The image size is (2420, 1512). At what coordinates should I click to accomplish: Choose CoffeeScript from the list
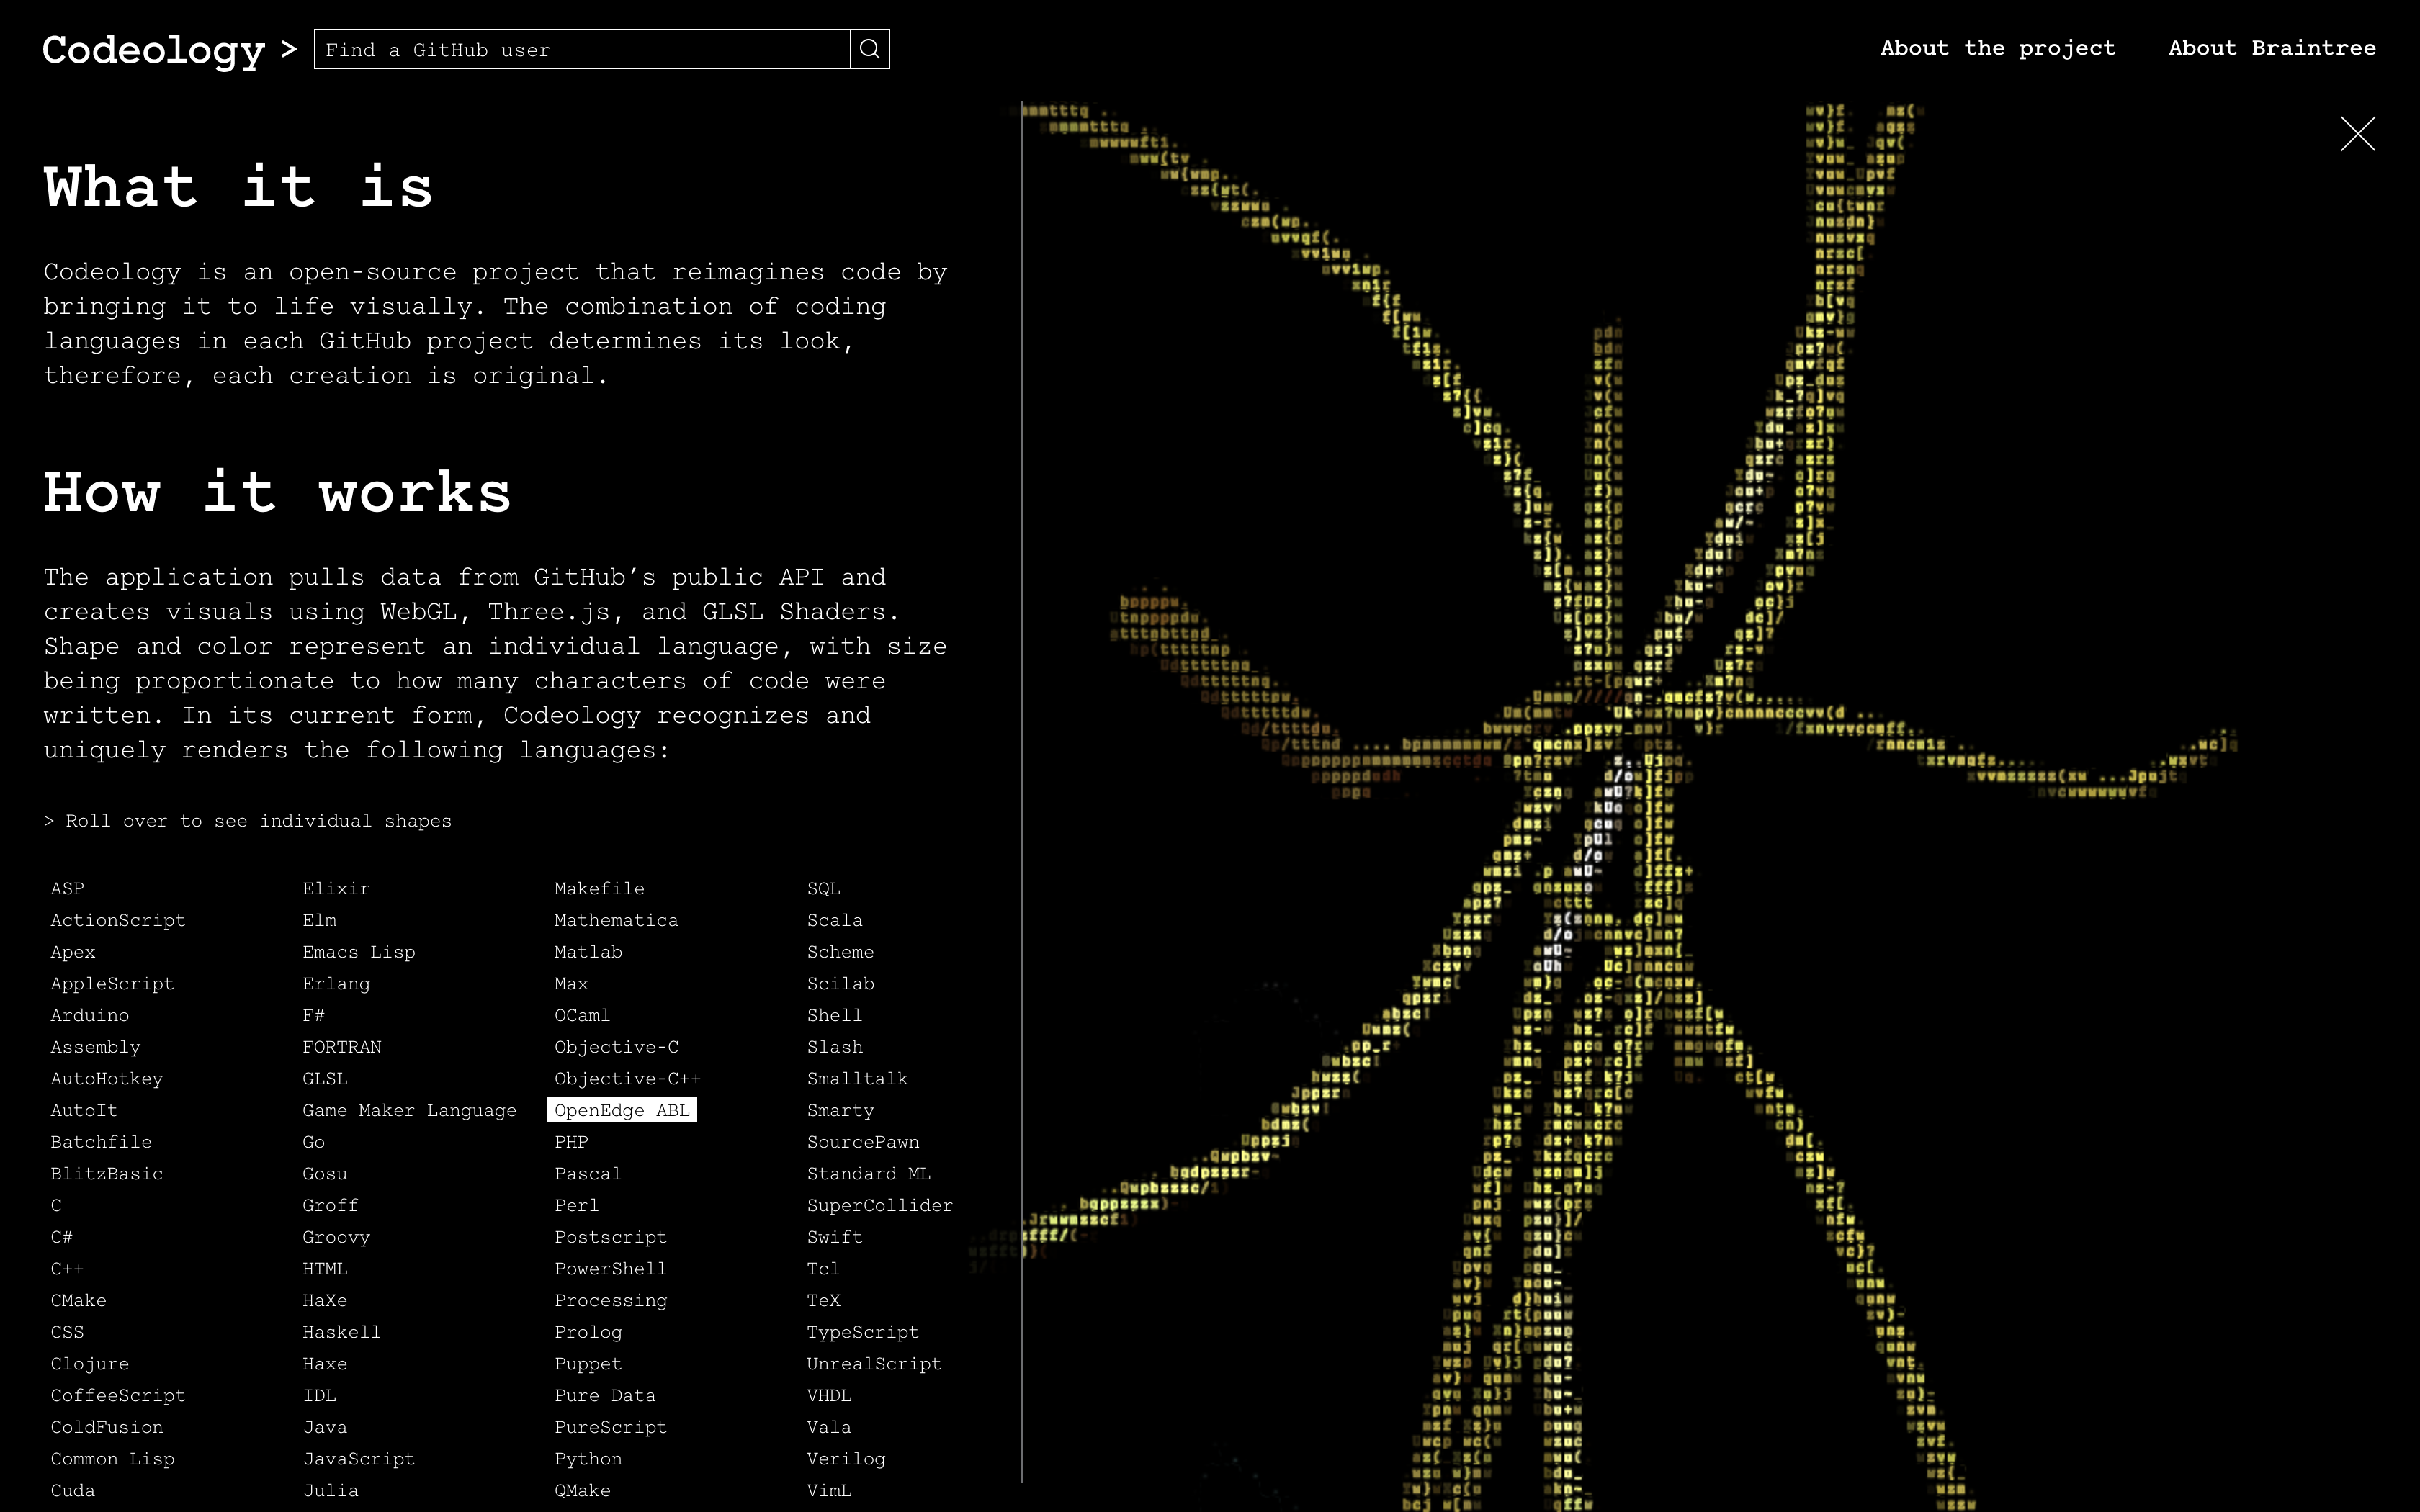[118, 1395]
